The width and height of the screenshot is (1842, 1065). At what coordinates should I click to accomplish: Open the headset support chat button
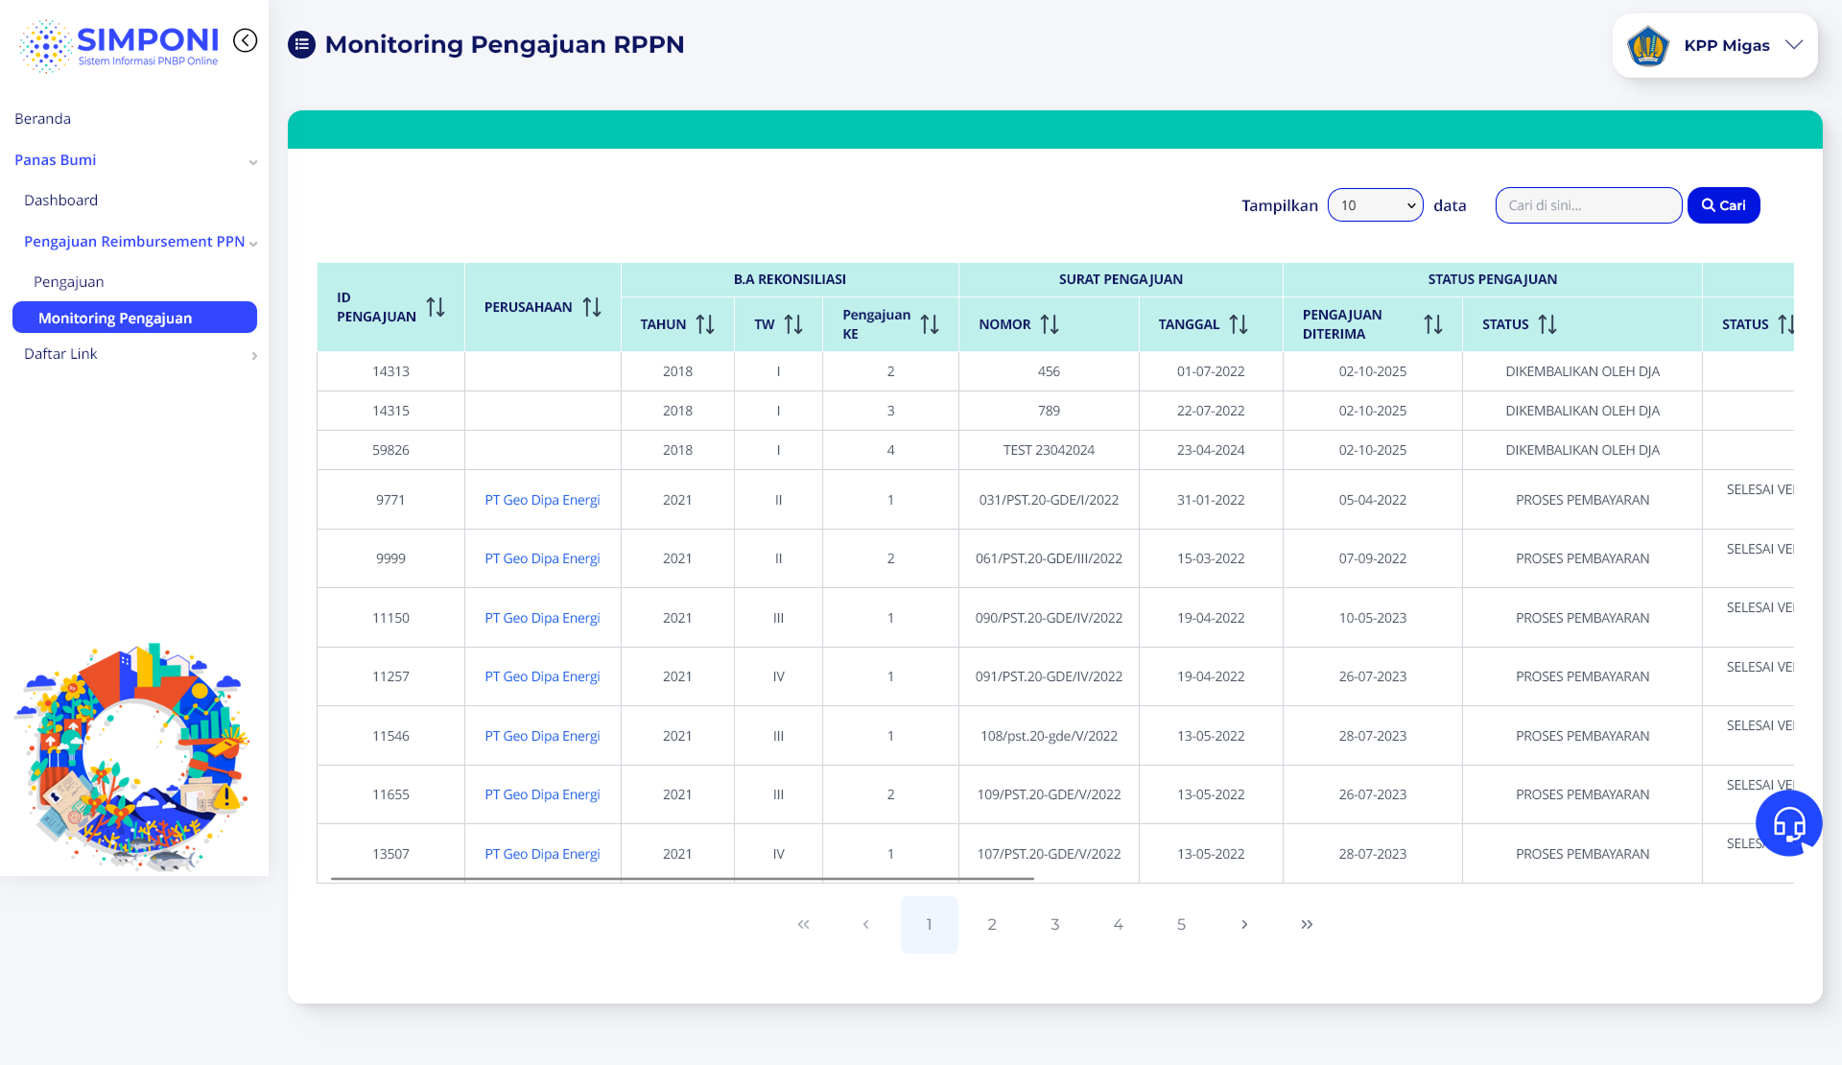[x=1788, y=823]
